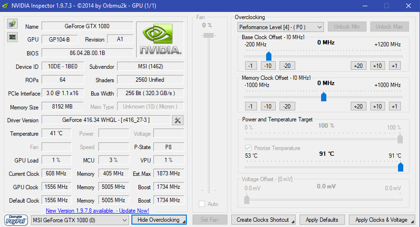Click the Base Clock Offset slider handle
The width and height of the screenshot is (420, 227).
click(269, 56)
